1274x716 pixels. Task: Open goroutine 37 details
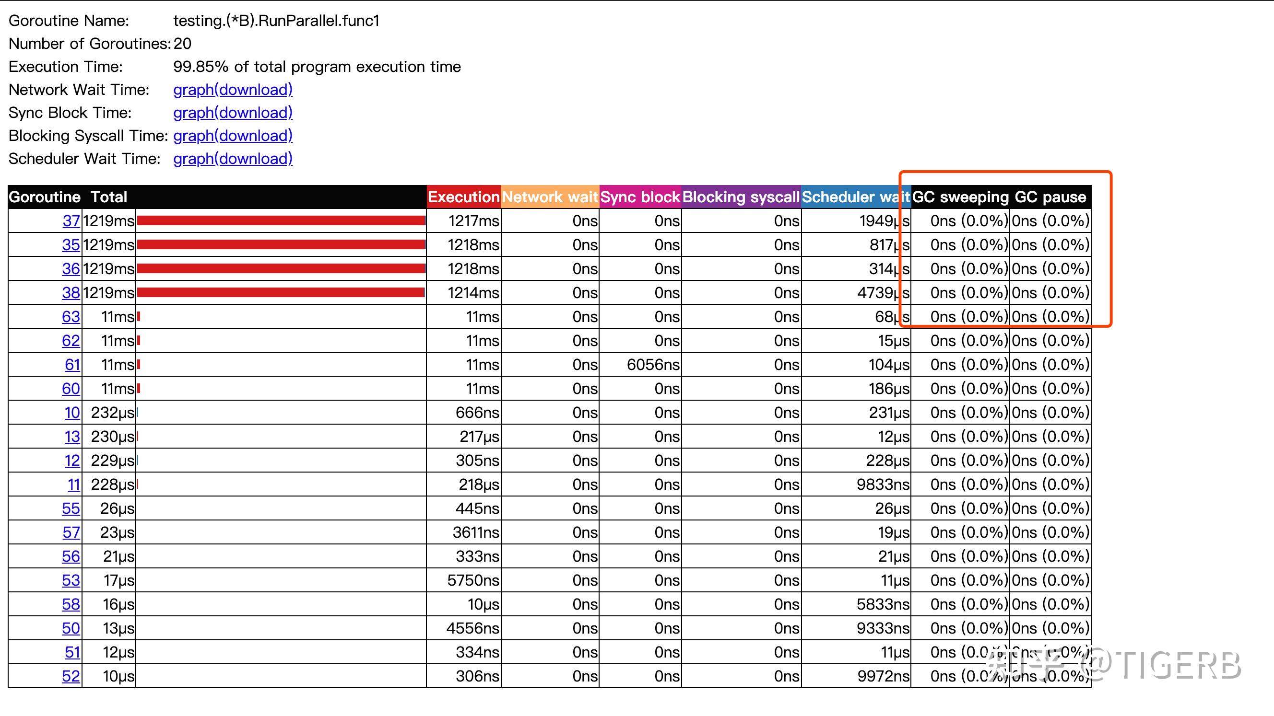click(71, 221)
